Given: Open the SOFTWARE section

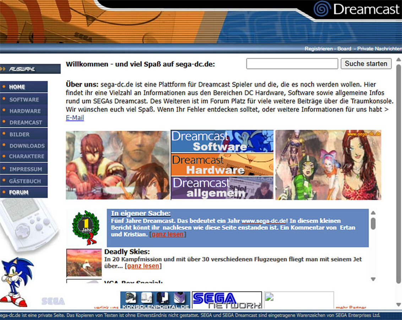Looking at the screenshot, I should click(23, 99).
